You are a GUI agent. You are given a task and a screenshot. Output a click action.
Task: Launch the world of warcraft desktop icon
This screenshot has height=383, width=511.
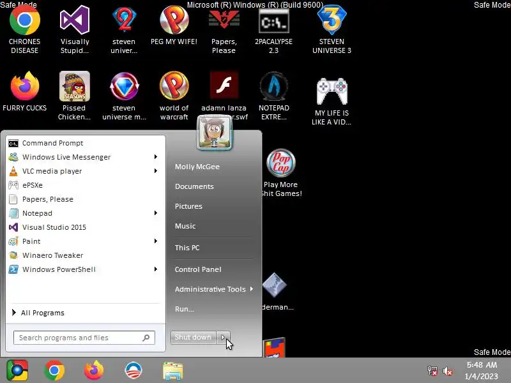174,96
